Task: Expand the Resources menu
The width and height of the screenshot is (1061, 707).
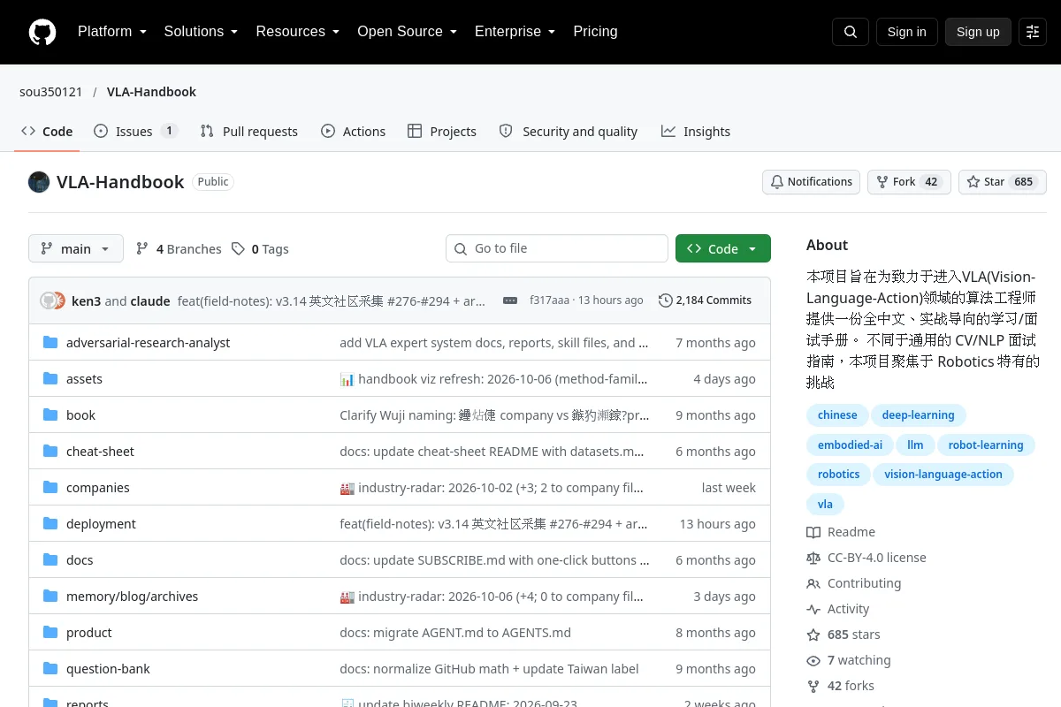Action: tap(298, 32)
